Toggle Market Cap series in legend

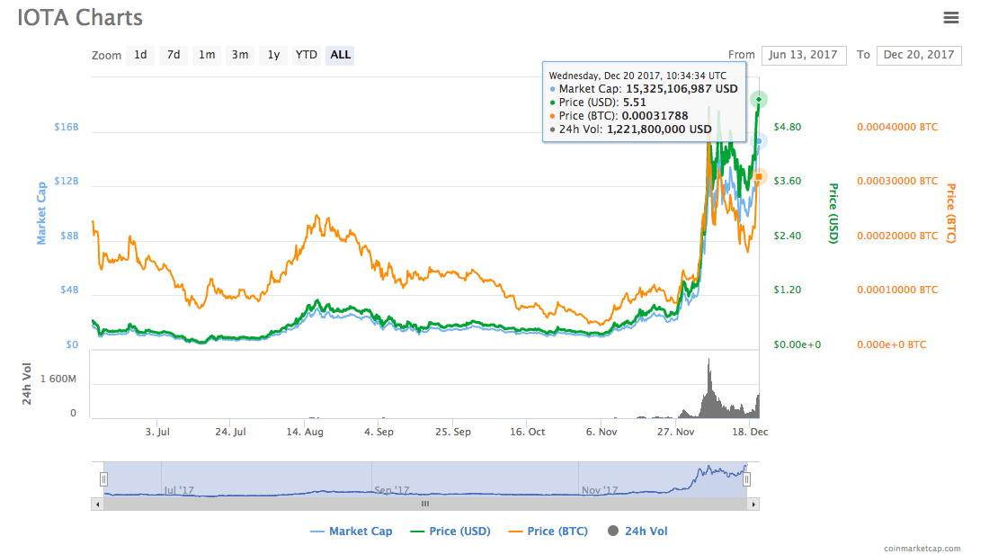[x=351, y=532]
